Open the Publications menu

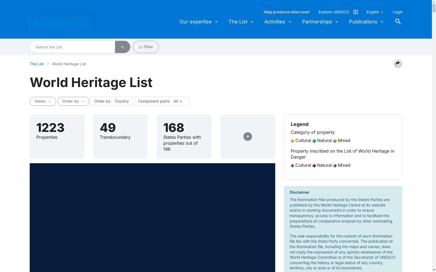(x=366, y=22)
